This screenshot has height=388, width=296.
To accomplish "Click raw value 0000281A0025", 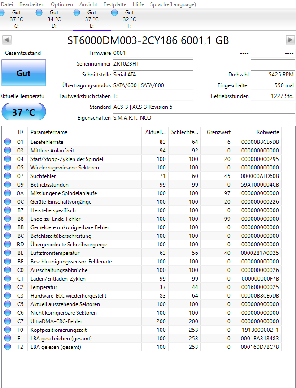I will pos(260,253).
